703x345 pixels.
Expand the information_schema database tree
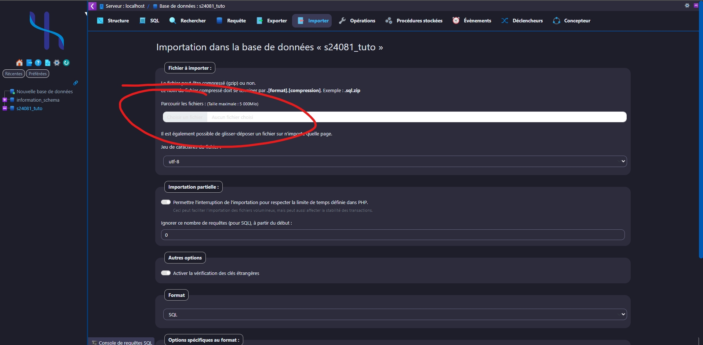coord(5,100)
